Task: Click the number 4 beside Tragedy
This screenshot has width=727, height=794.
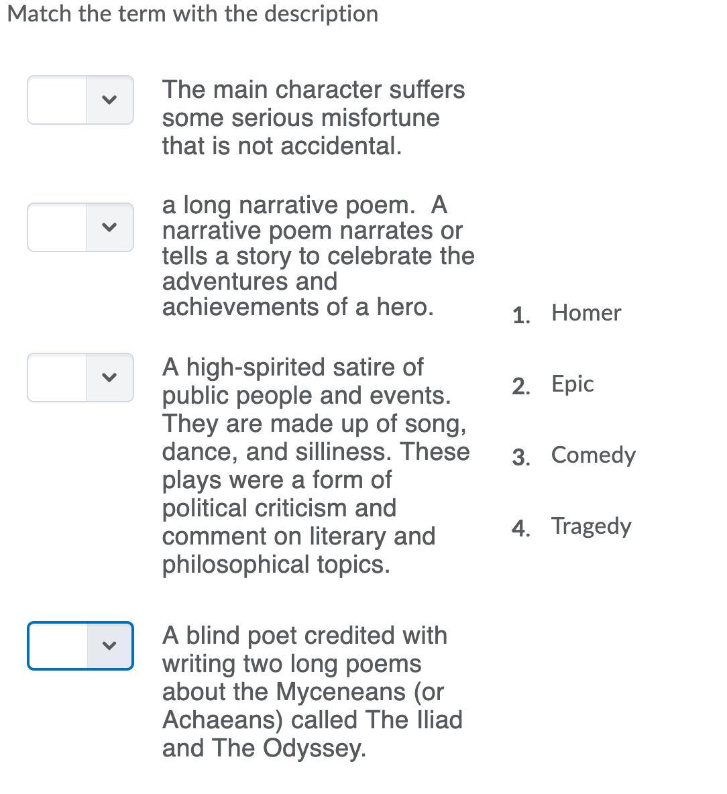Action: [x=520, y=528]
